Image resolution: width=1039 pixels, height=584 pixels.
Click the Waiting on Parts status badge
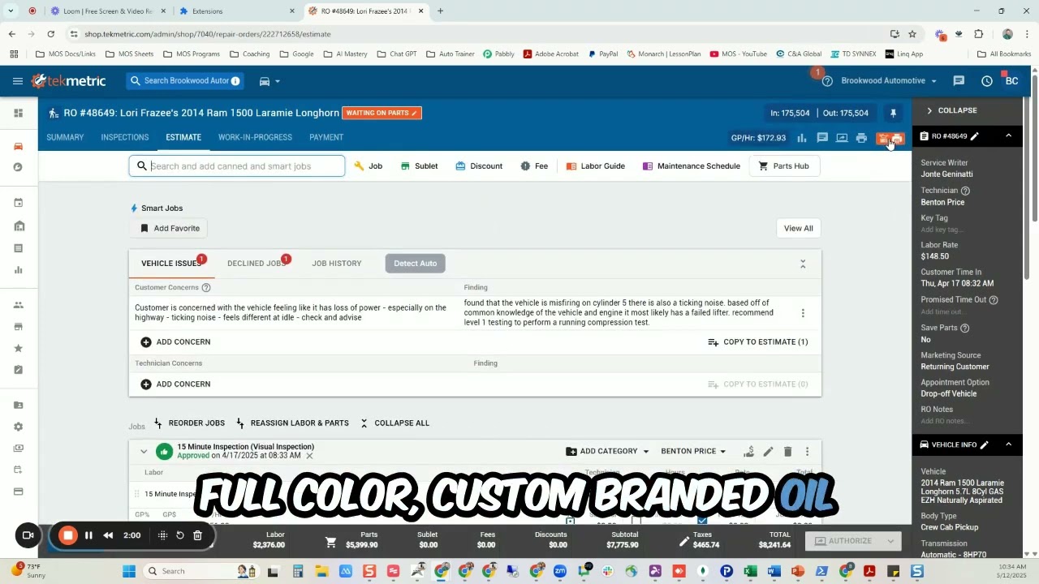point(382,113)
